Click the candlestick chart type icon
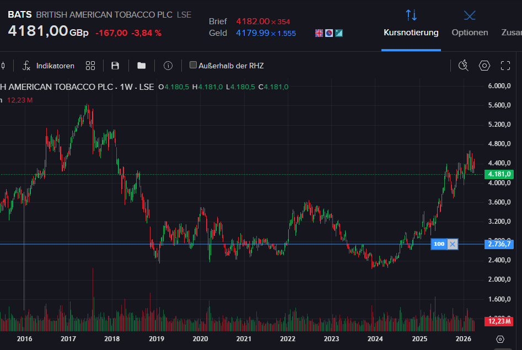522x350 pixels. click(x=3, y=66)
